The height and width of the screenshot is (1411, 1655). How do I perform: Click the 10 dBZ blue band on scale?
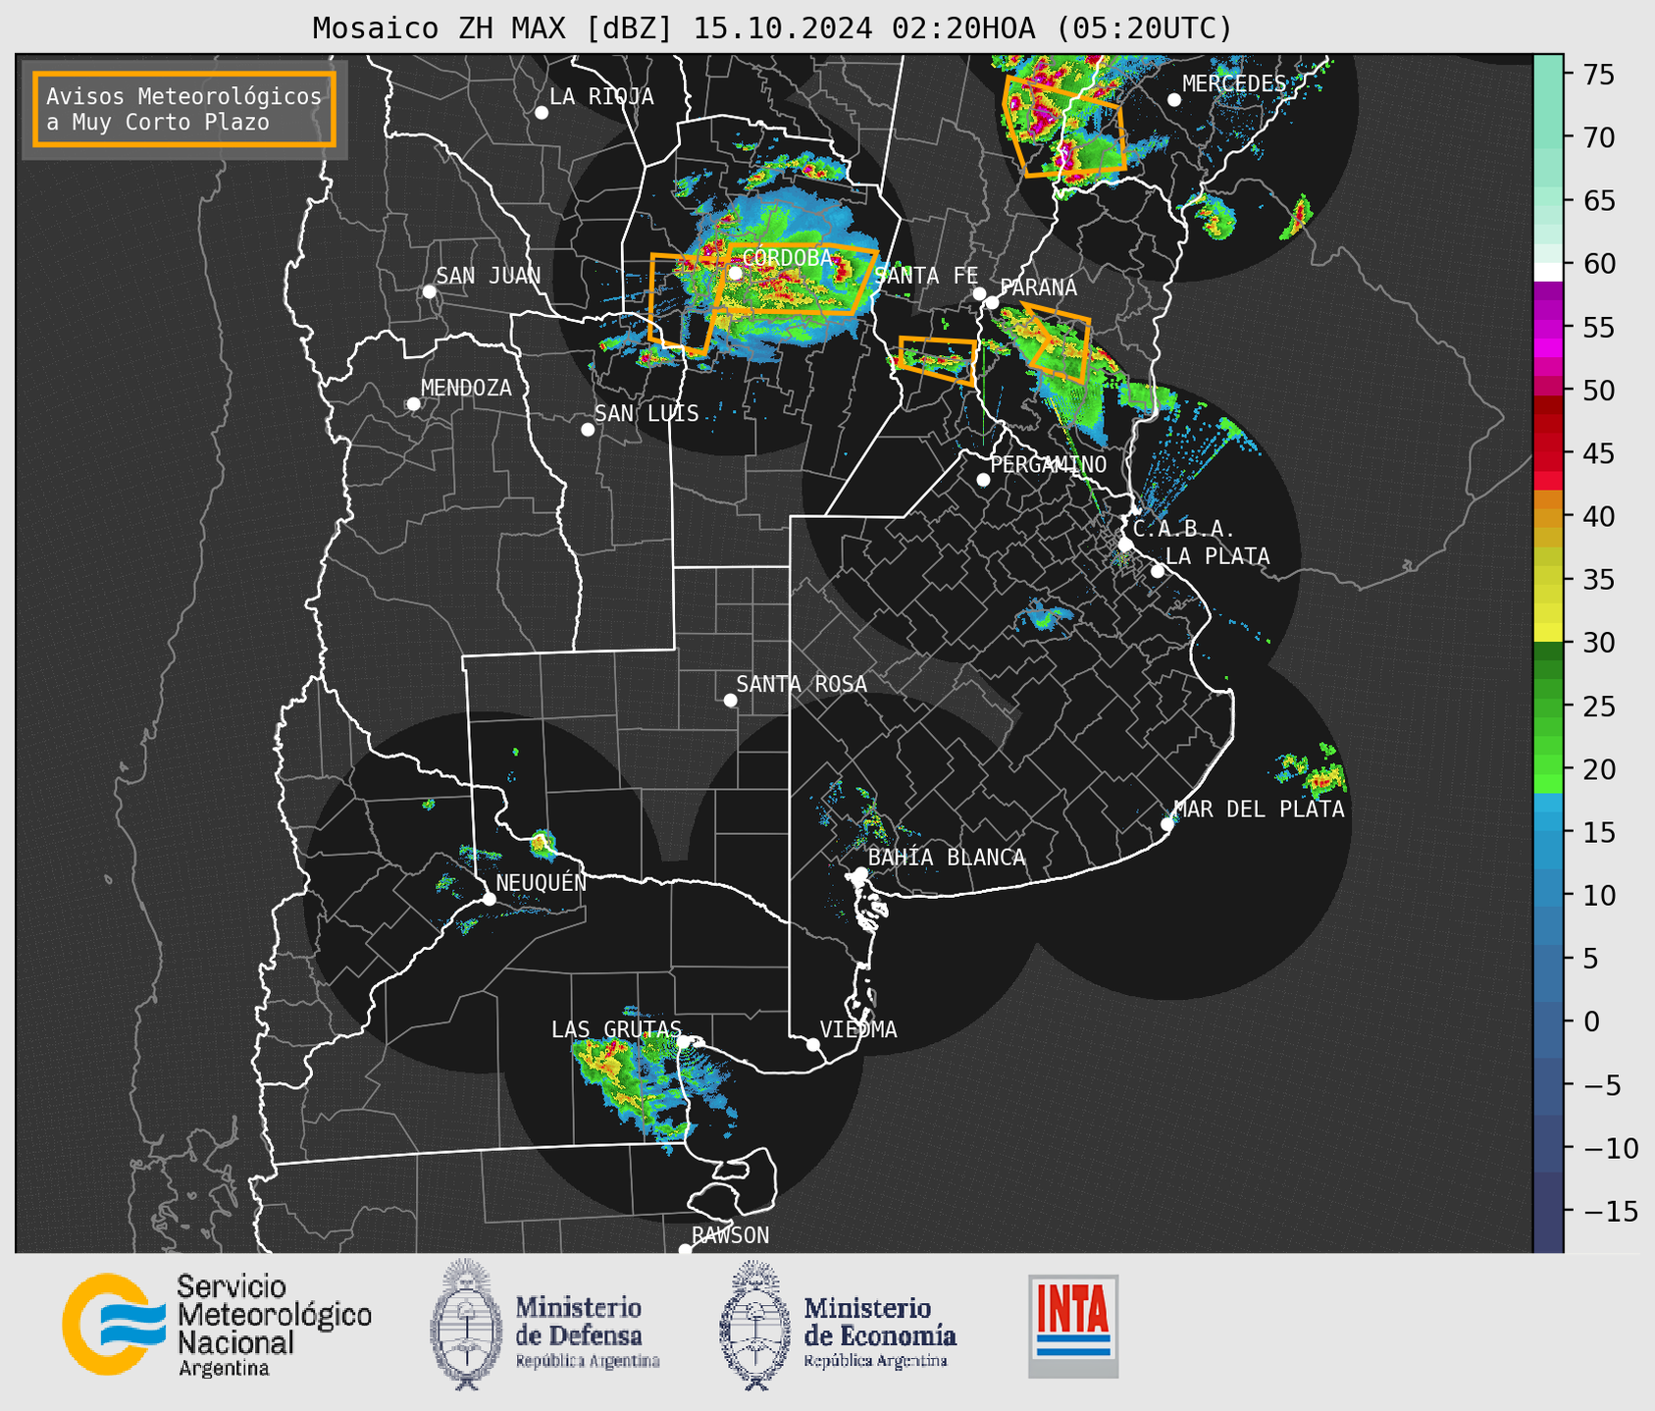(x=1548, y=896)
